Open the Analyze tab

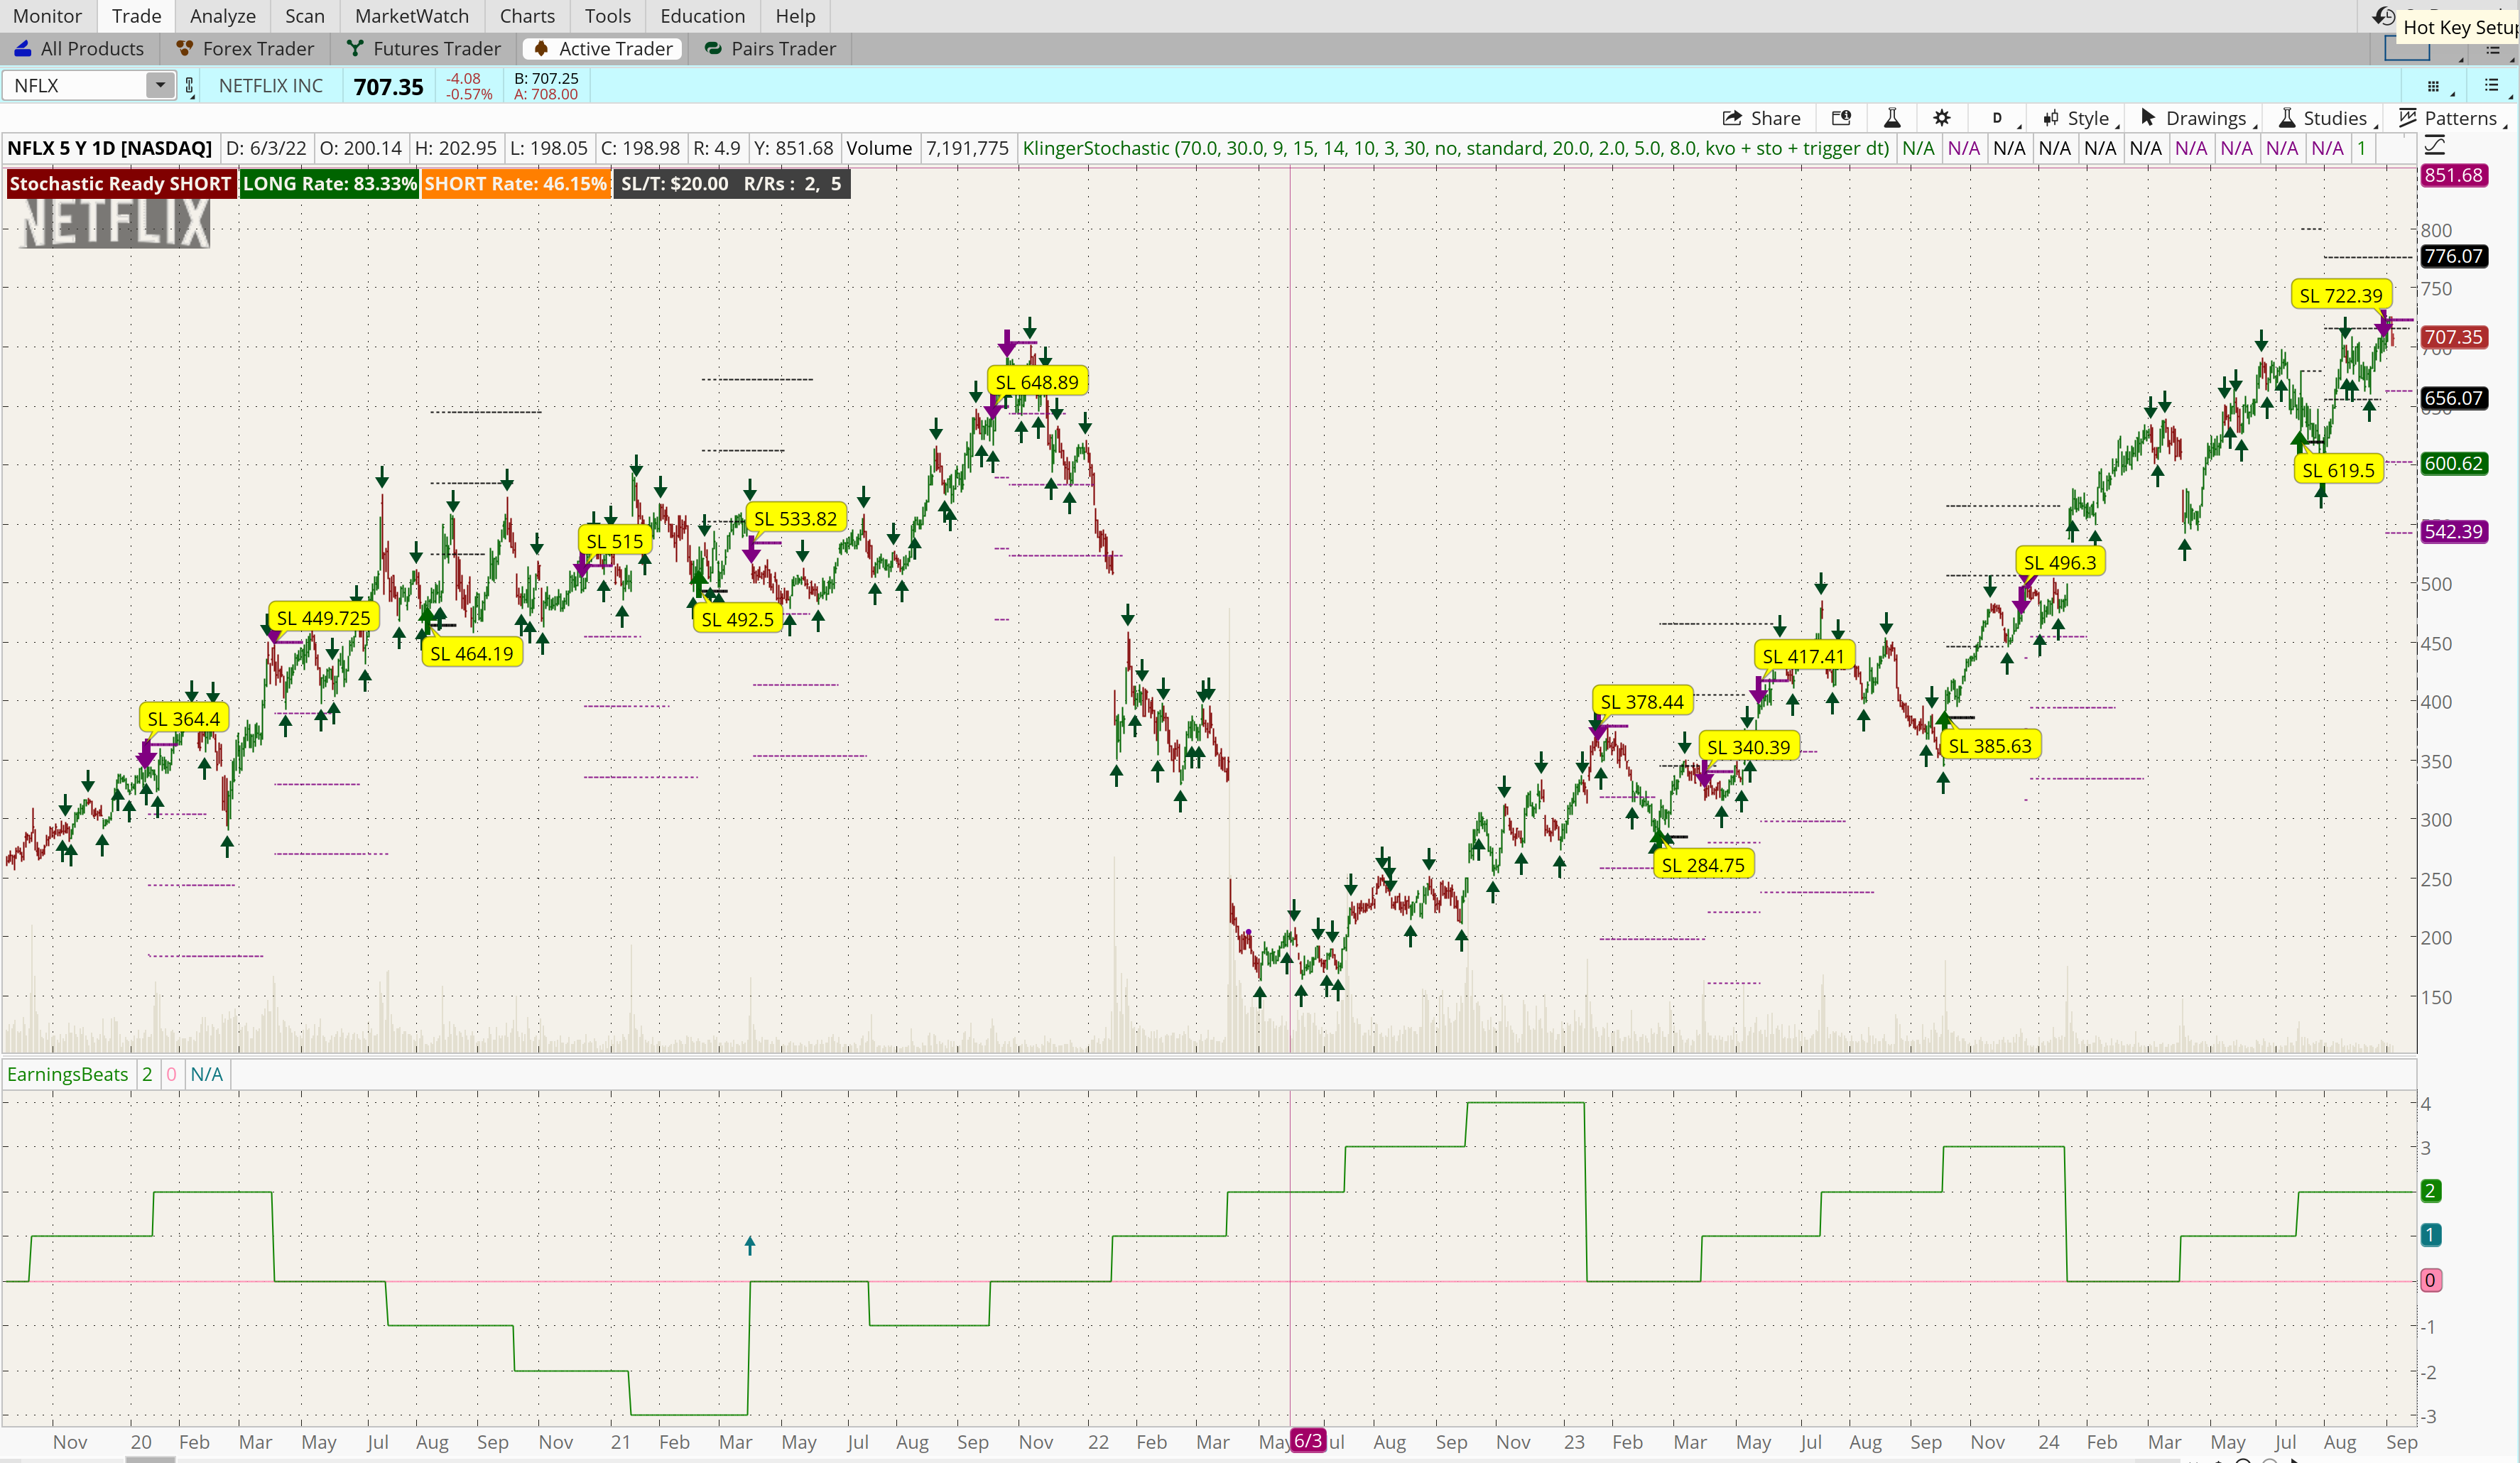pyautogui.click(x=223, y=16)
